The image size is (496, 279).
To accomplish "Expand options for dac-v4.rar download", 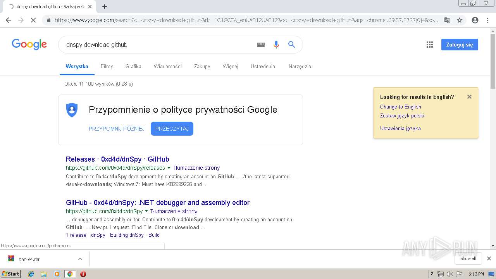I will pyautogui.click(x=80, y=259).
